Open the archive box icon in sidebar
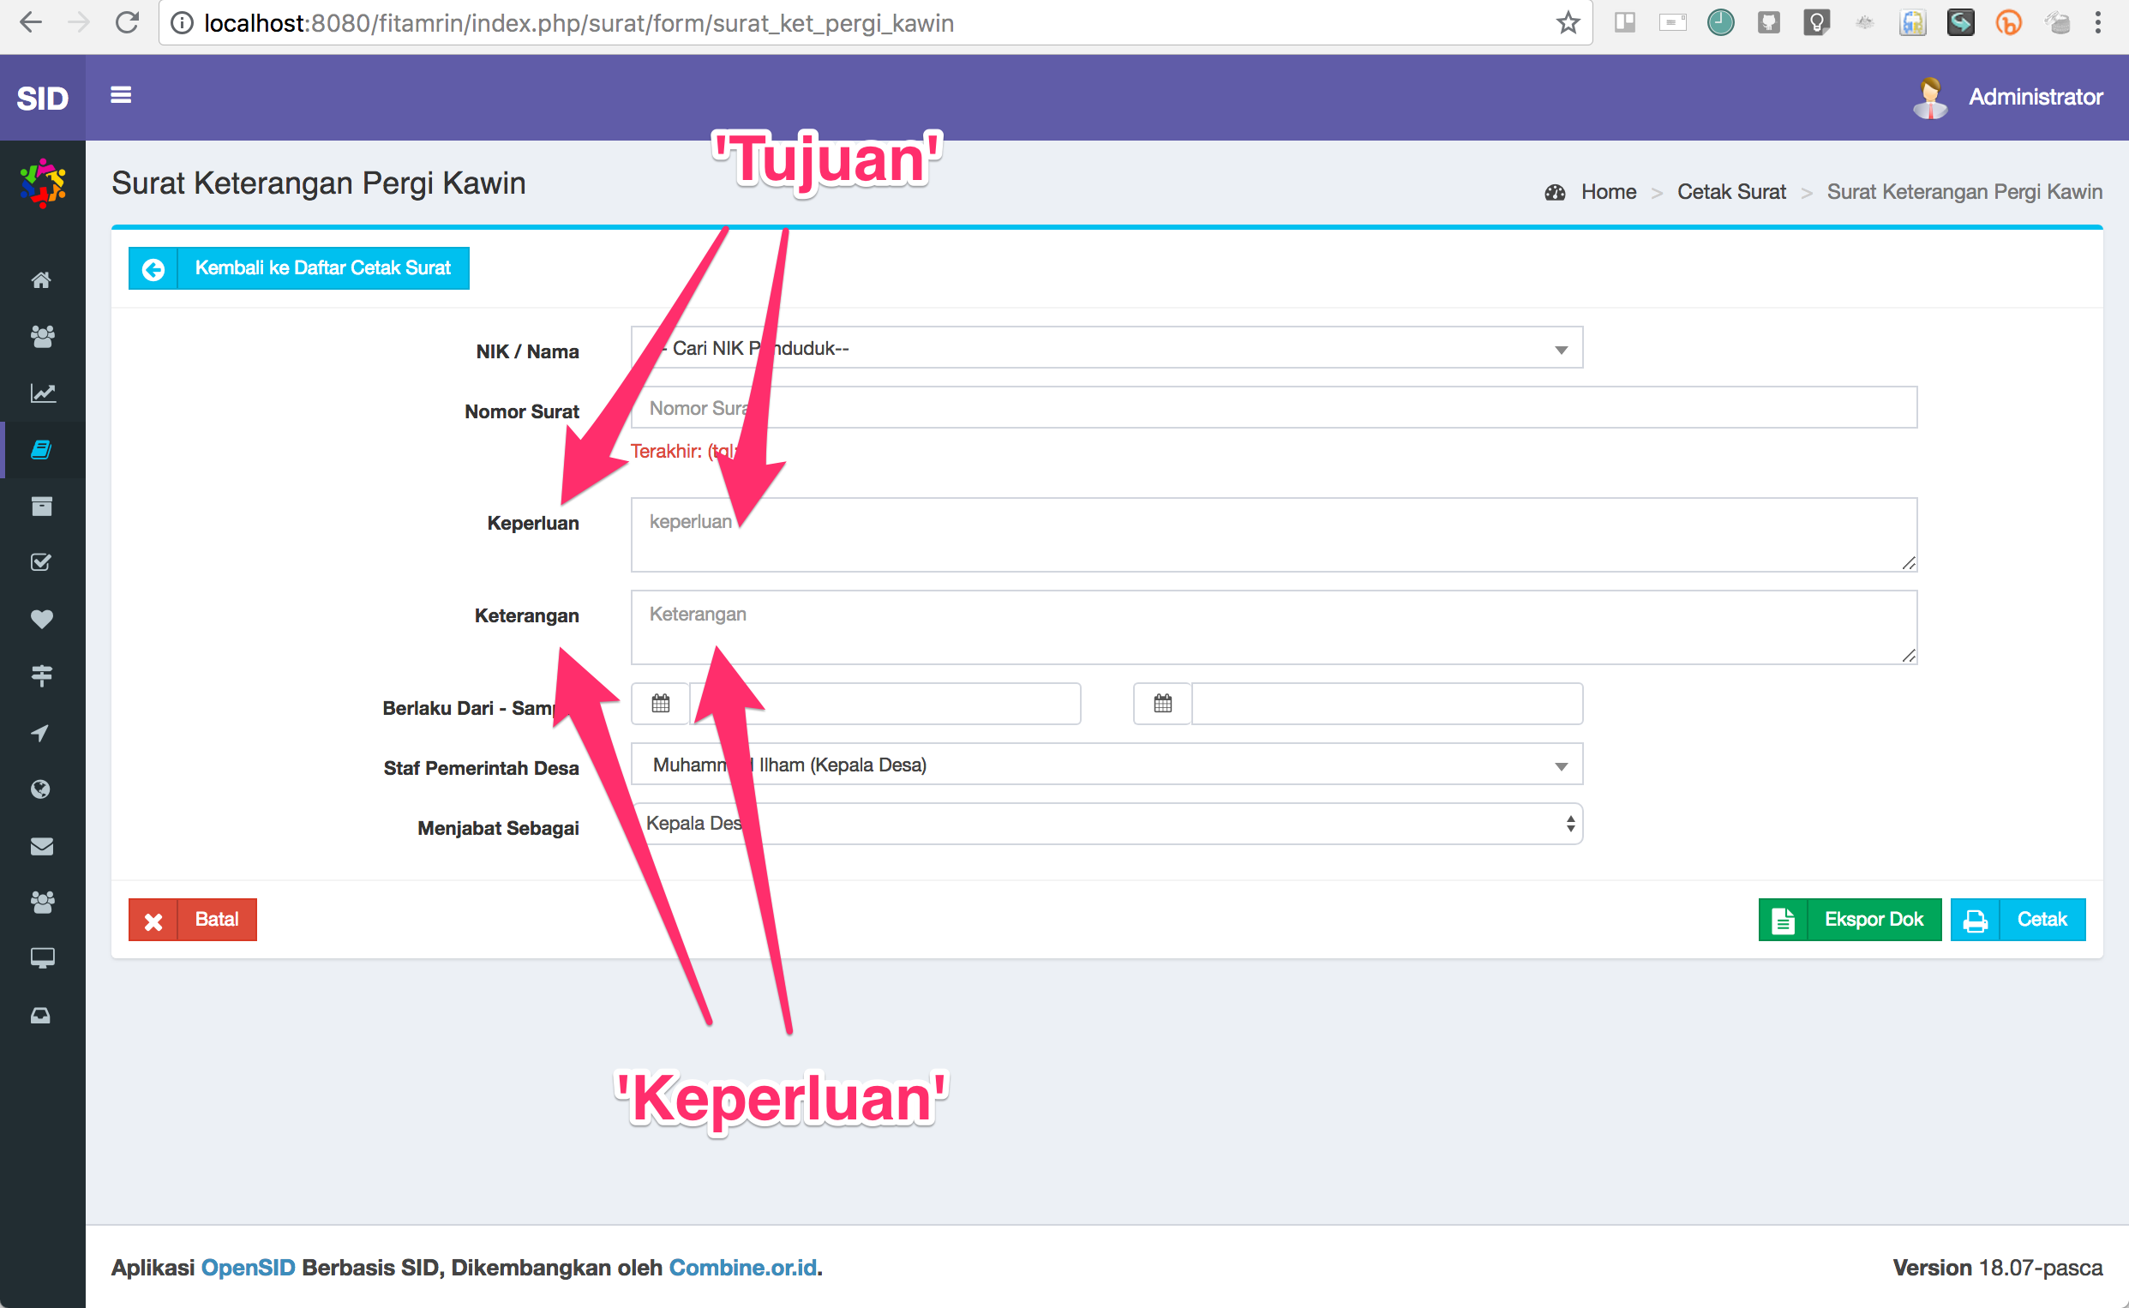 coord(41,506)
